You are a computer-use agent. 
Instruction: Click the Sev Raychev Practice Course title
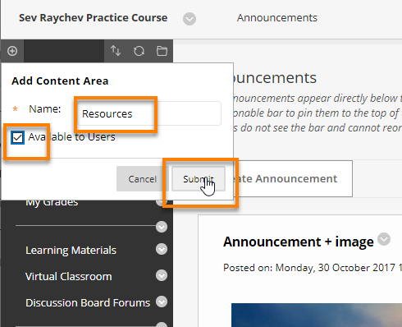[93, 18]
